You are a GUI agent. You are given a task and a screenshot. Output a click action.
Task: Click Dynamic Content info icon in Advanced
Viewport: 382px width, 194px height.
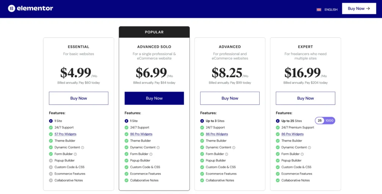[x=234, y=147]
